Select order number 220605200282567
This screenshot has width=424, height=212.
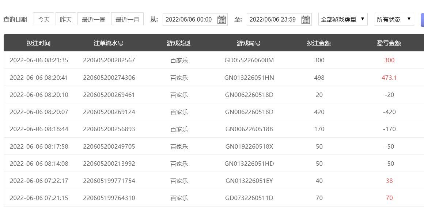[109, 60]
